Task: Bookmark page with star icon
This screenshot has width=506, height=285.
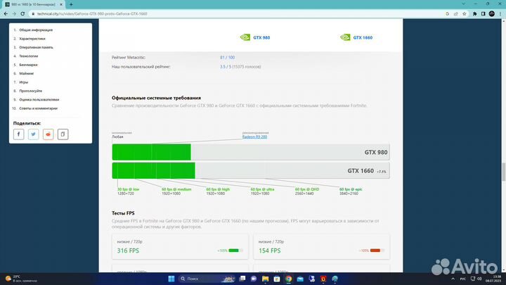Action: [465, 13]
